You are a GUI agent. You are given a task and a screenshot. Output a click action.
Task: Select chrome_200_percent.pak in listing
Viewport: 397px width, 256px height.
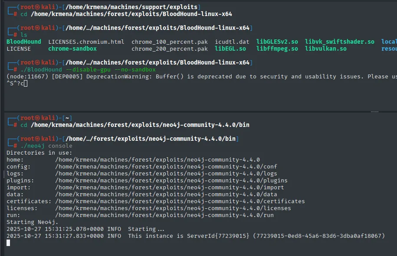tap(169, 49)
